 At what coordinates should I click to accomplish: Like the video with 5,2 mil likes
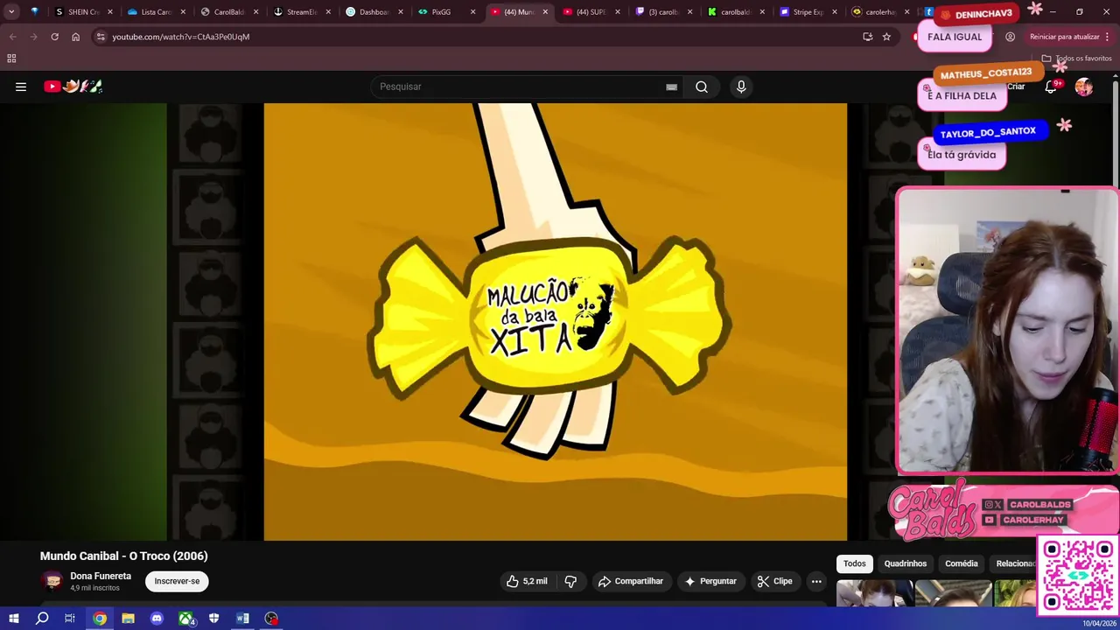(x=526, y=581)
